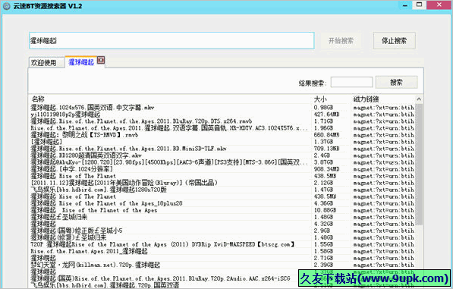Viewport: 453px width, 289px height.
Task: Minimize the 云速BT资源搜索器 window
Action: 405,5
